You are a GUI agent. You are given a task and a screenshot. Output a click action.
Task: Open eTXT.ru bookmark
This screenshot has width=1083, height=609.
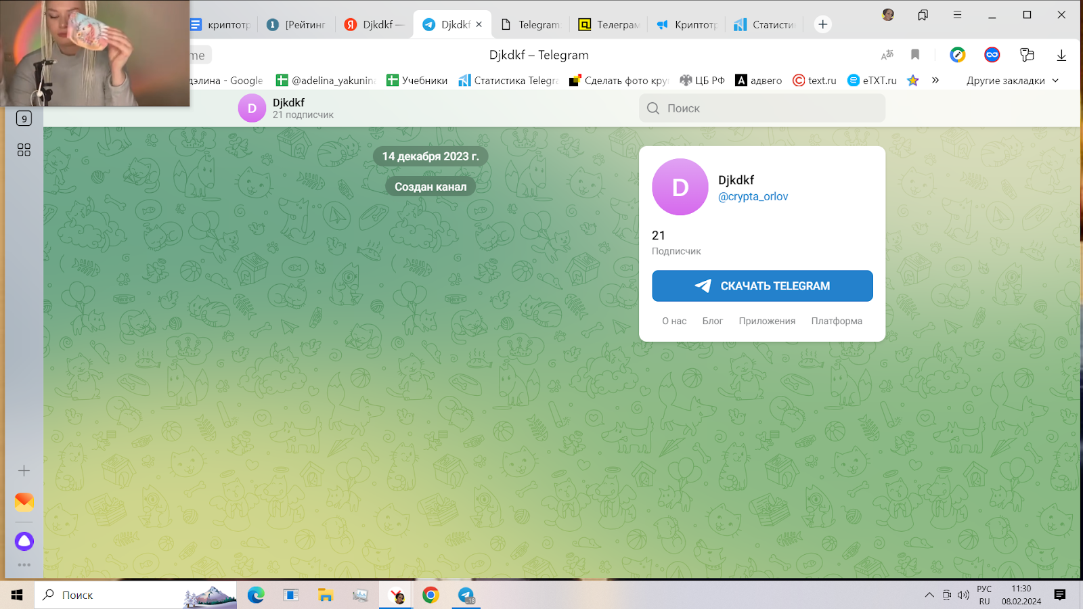(872, 81)
